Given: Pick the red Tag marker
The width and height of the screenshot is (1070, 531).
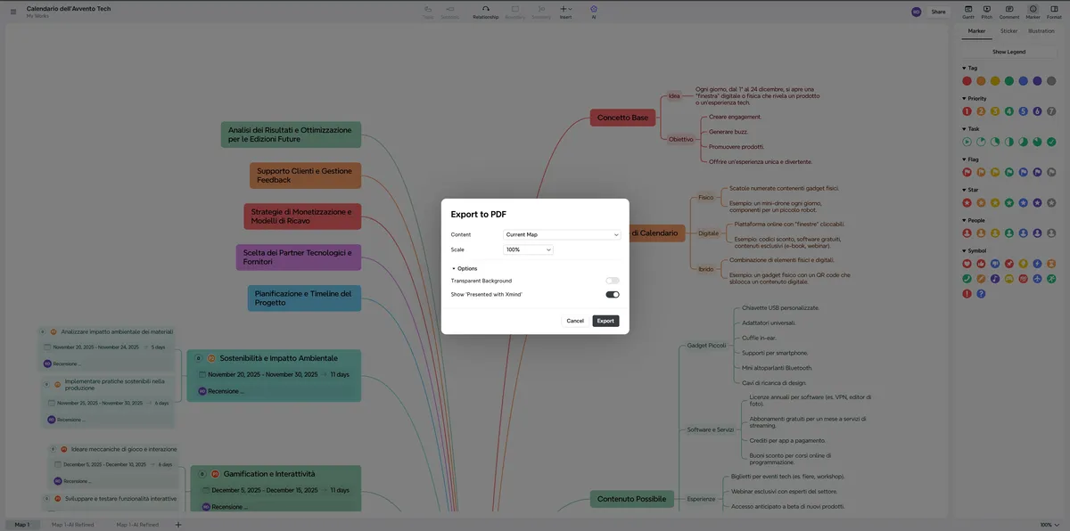Looking at the screenshot, I should [x=967, y=81].
